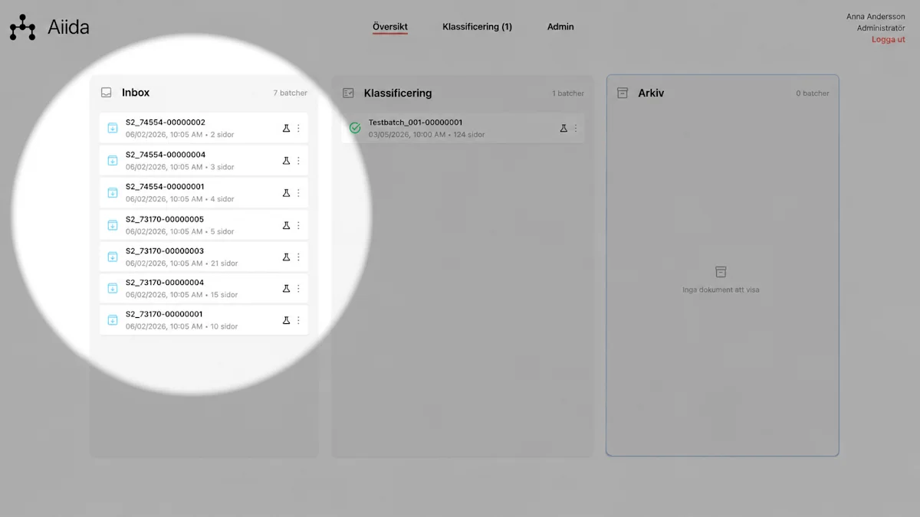Go to the Admin tab

[560, 27]
